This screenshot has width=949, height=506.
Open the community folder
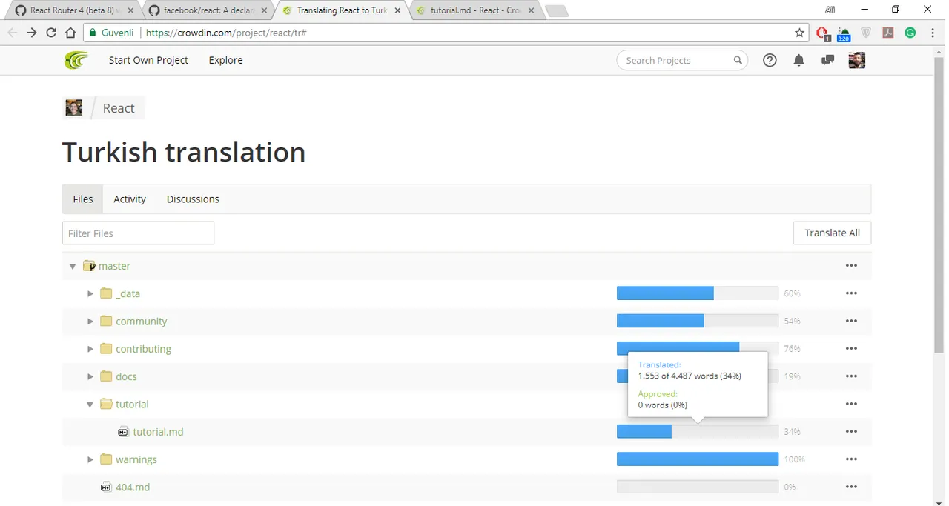tap(141, 322)
